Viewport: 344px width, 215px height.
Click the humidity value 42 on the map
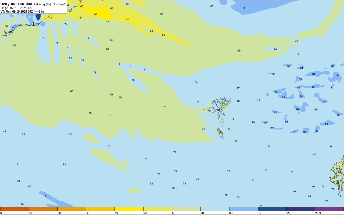(x=95, y=14)
